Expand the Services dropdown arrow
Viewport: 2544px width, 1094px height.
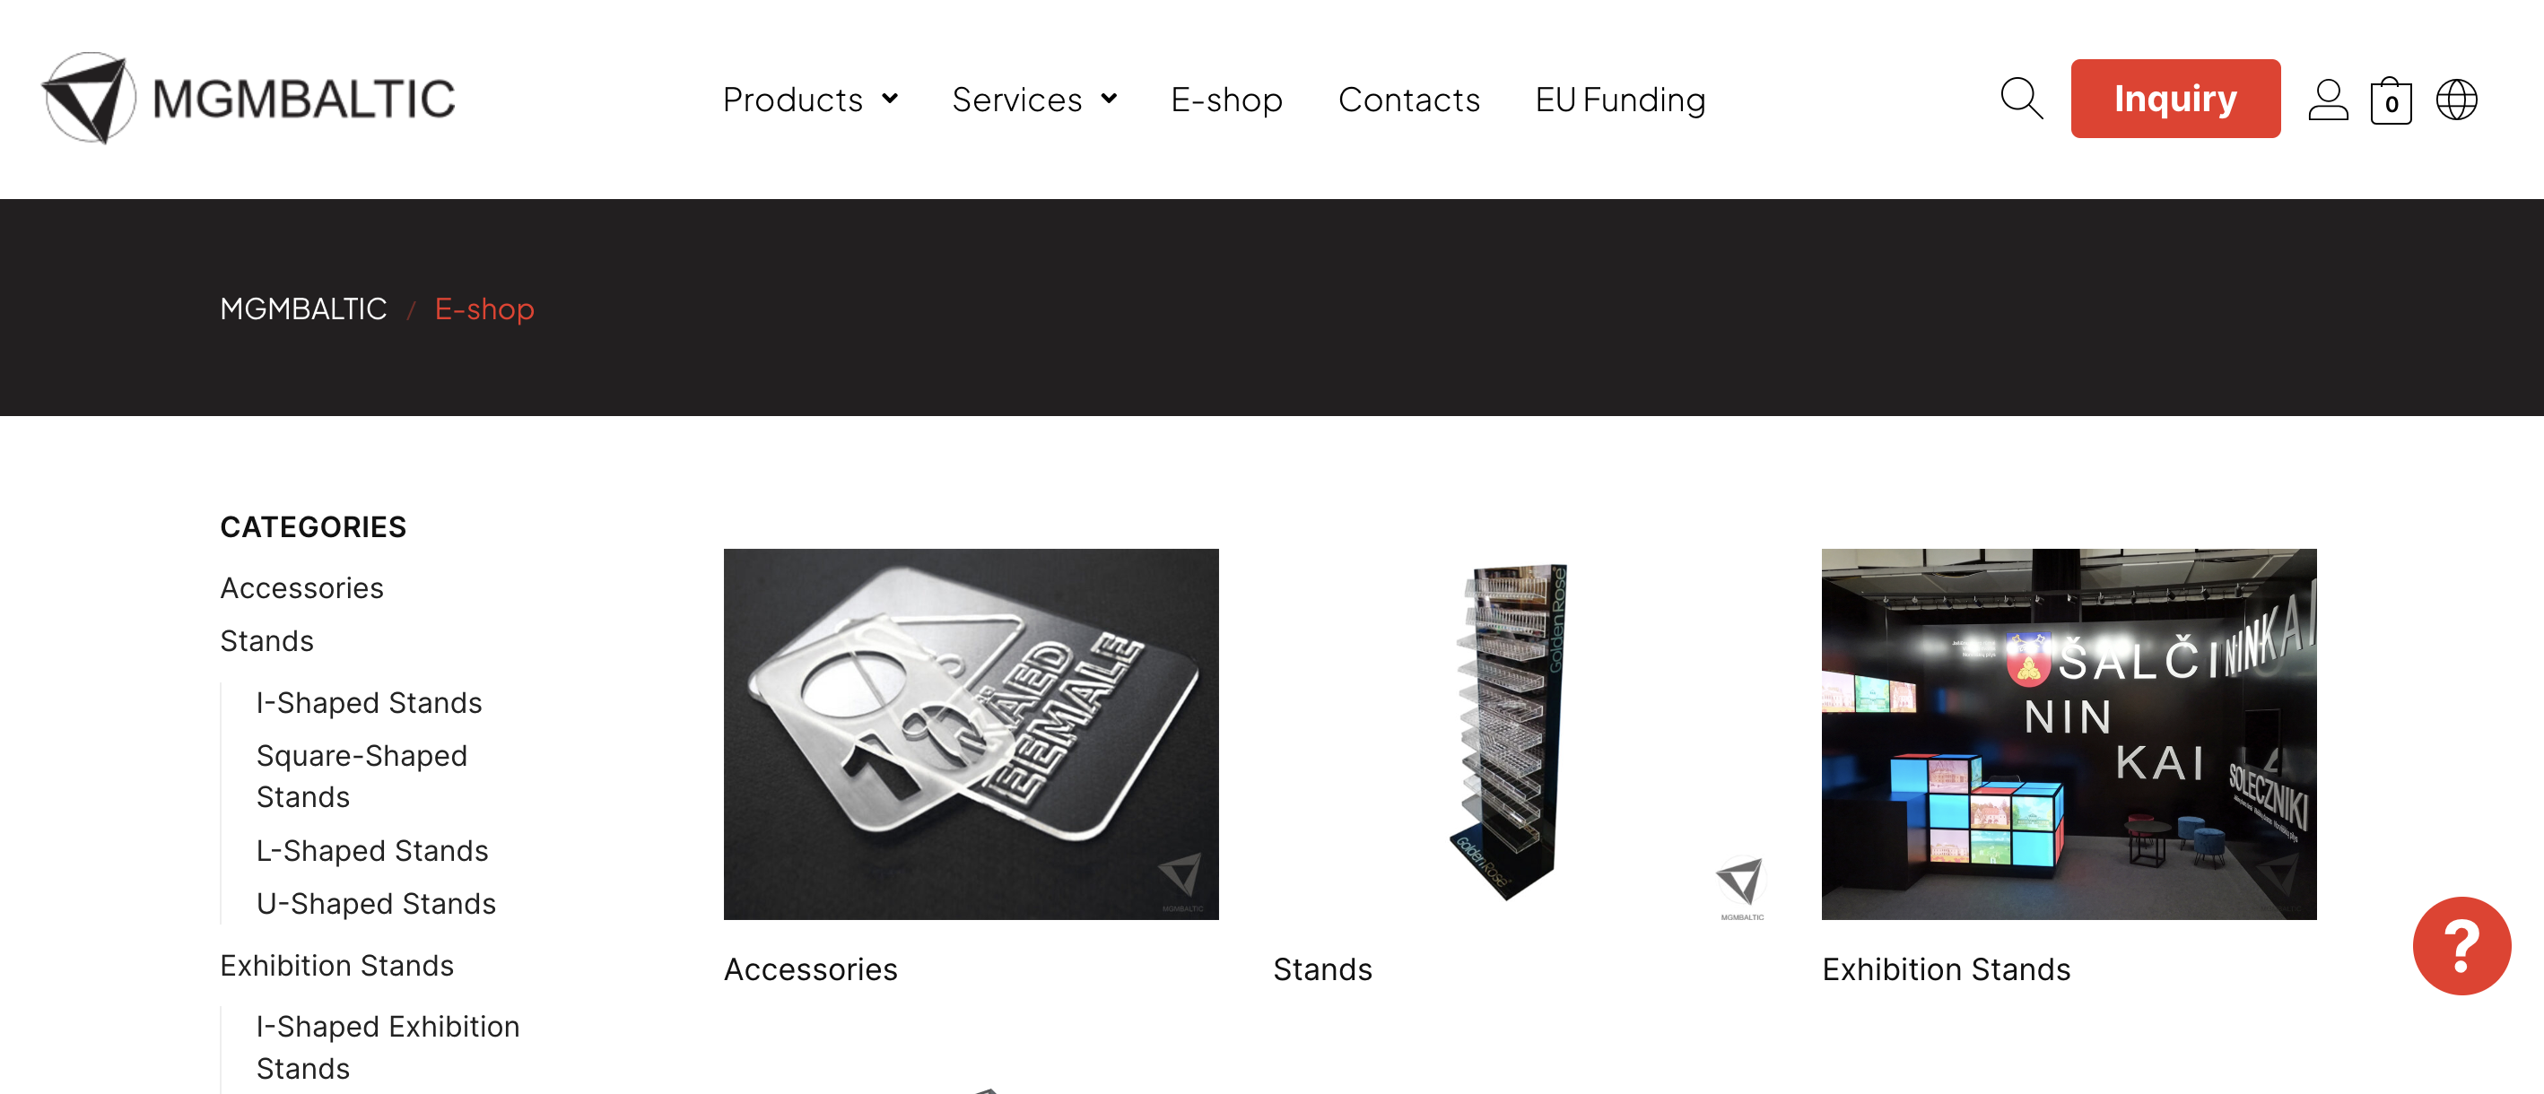point(1109,99)
